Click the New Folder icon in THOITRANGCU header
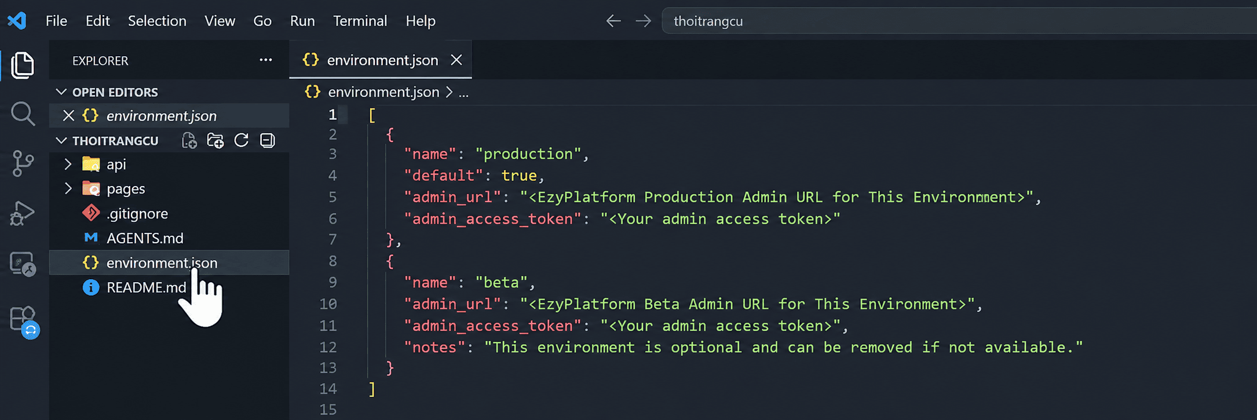Screen dimensions: 1257x420 [x=215, y=141]
